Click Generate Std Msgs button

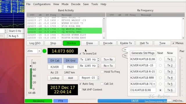(x=143, y=53)
